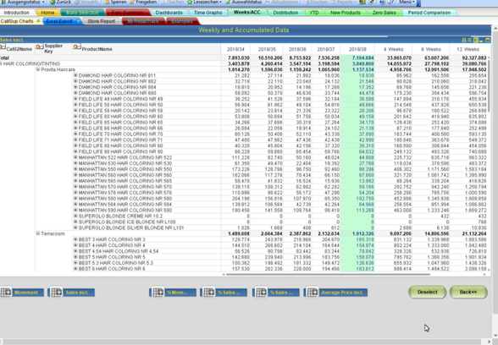Click the cycle icon beside Supplier Key
498x345 pixels.
tap(39, 47)
